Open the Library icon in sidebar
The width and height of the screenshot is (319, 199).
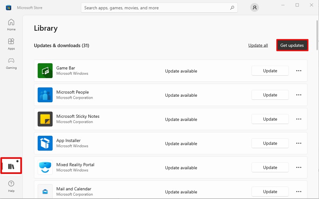coord(11,166)
